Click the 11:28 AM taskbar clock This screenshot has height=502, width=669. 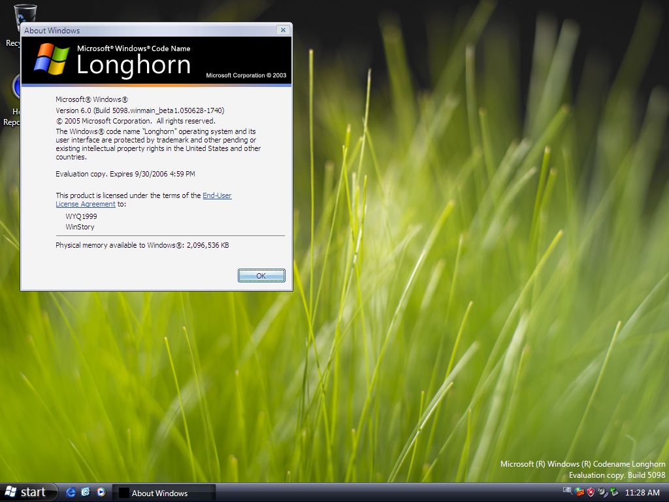pos(642,493)
